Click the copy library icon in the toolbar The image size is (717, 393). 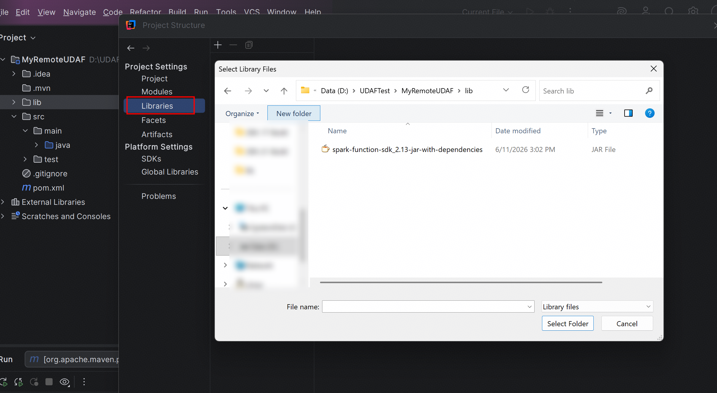pyautogui.click(x=249, y=45)
